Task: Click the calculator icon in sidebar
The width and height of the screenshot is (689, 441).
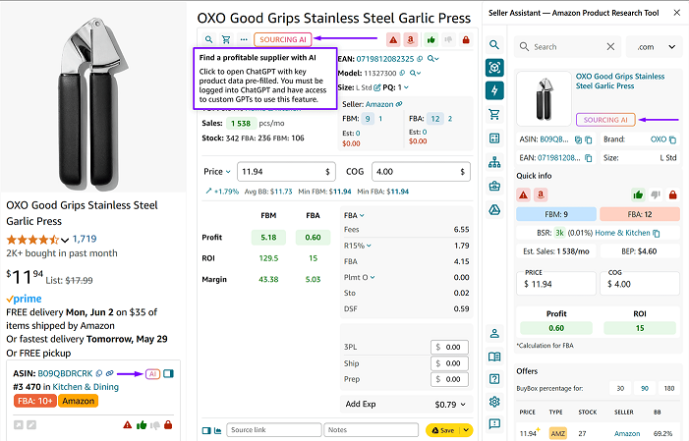Action: [x=494, y=138]
